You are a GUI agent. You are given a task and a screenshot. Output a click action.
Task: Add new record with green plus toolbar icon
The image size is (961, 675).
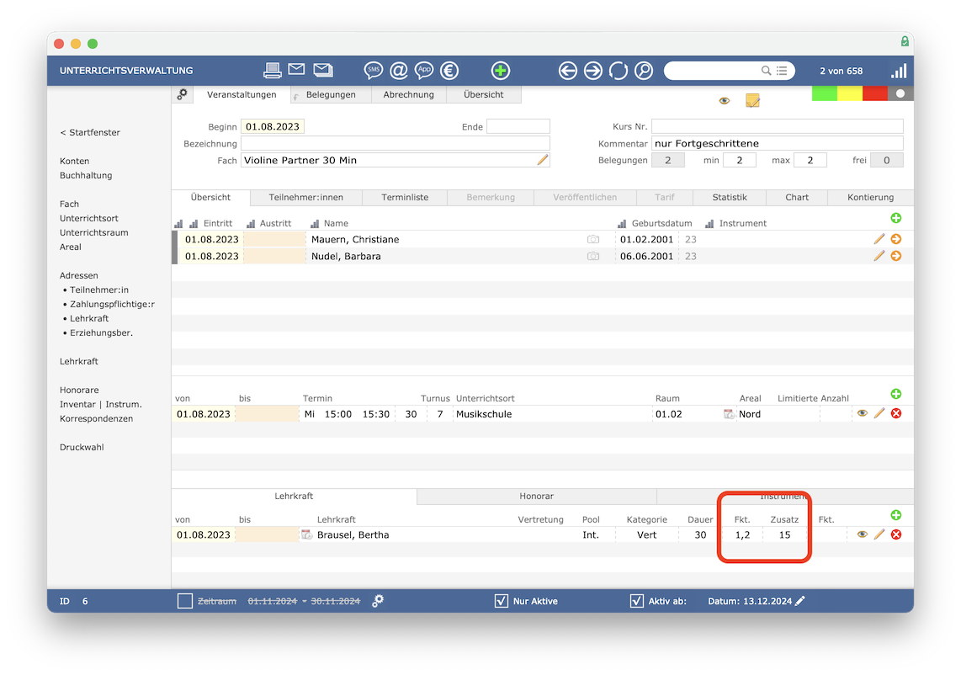tap(501, 71)
